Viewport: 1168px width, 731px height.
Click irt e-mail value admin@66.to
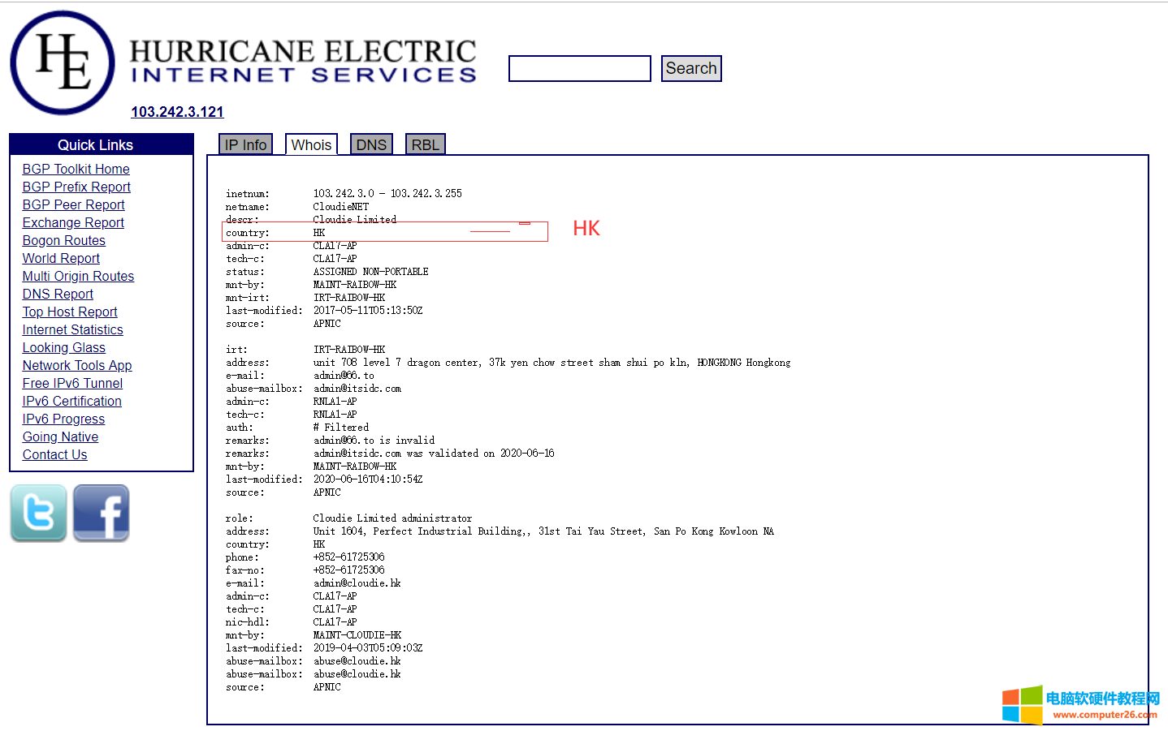click(344, 376)
